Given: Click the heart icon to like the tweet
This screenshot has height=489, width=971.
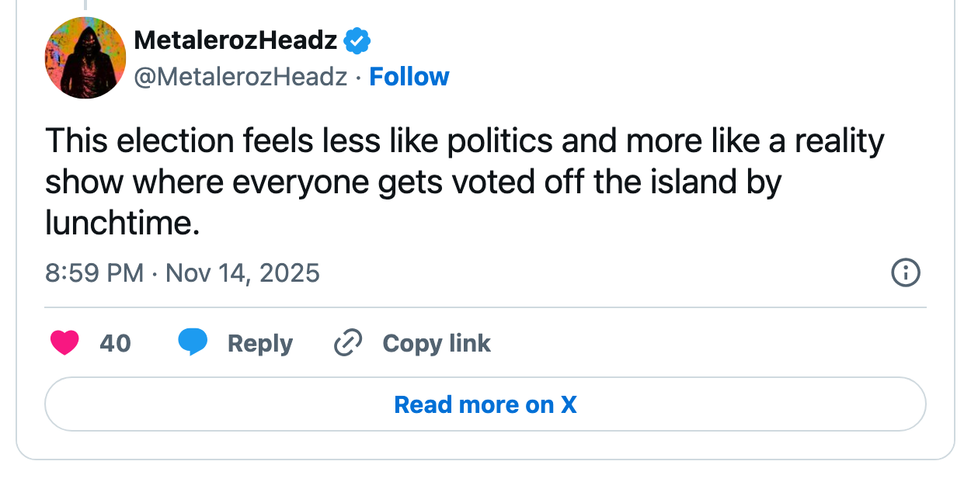Looking at the screenshot, I should tap(64, 342).
